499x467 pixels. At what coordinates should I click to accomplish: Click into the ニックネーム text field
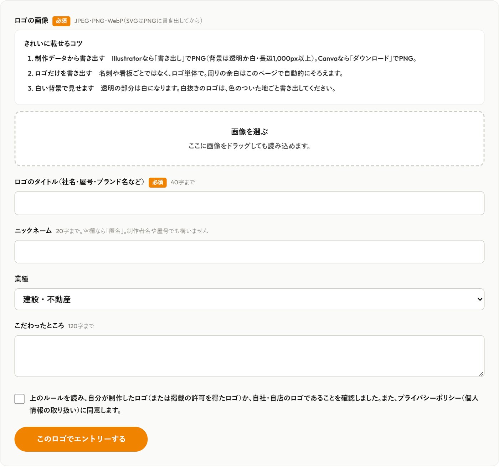pos(249,252)
